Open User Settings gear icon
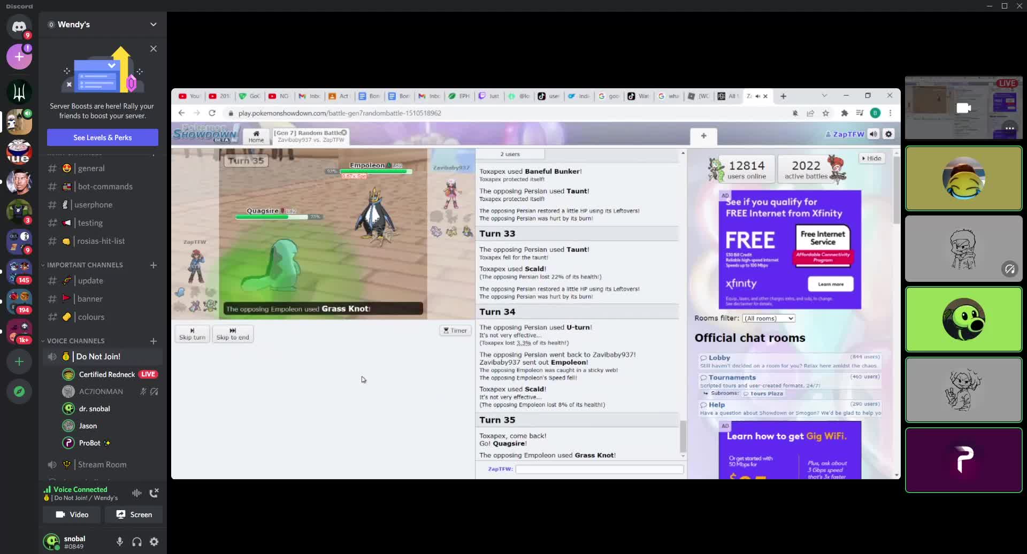This screenshot has width=1027, height=554. [154, 542]
